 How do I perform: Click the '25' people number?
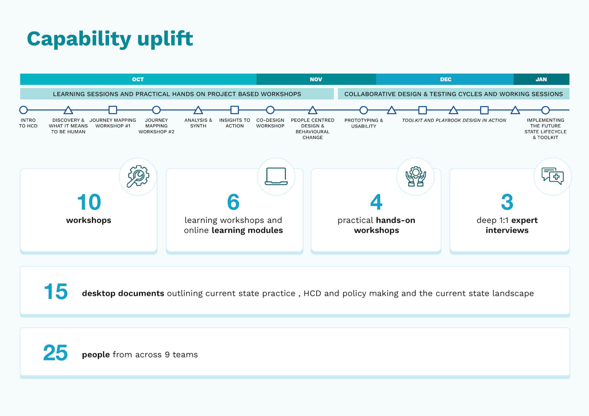point(56,353)
